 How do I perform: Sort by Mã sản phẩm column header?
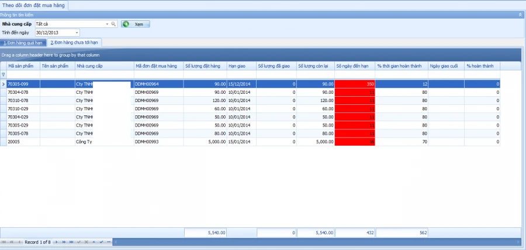23,66
